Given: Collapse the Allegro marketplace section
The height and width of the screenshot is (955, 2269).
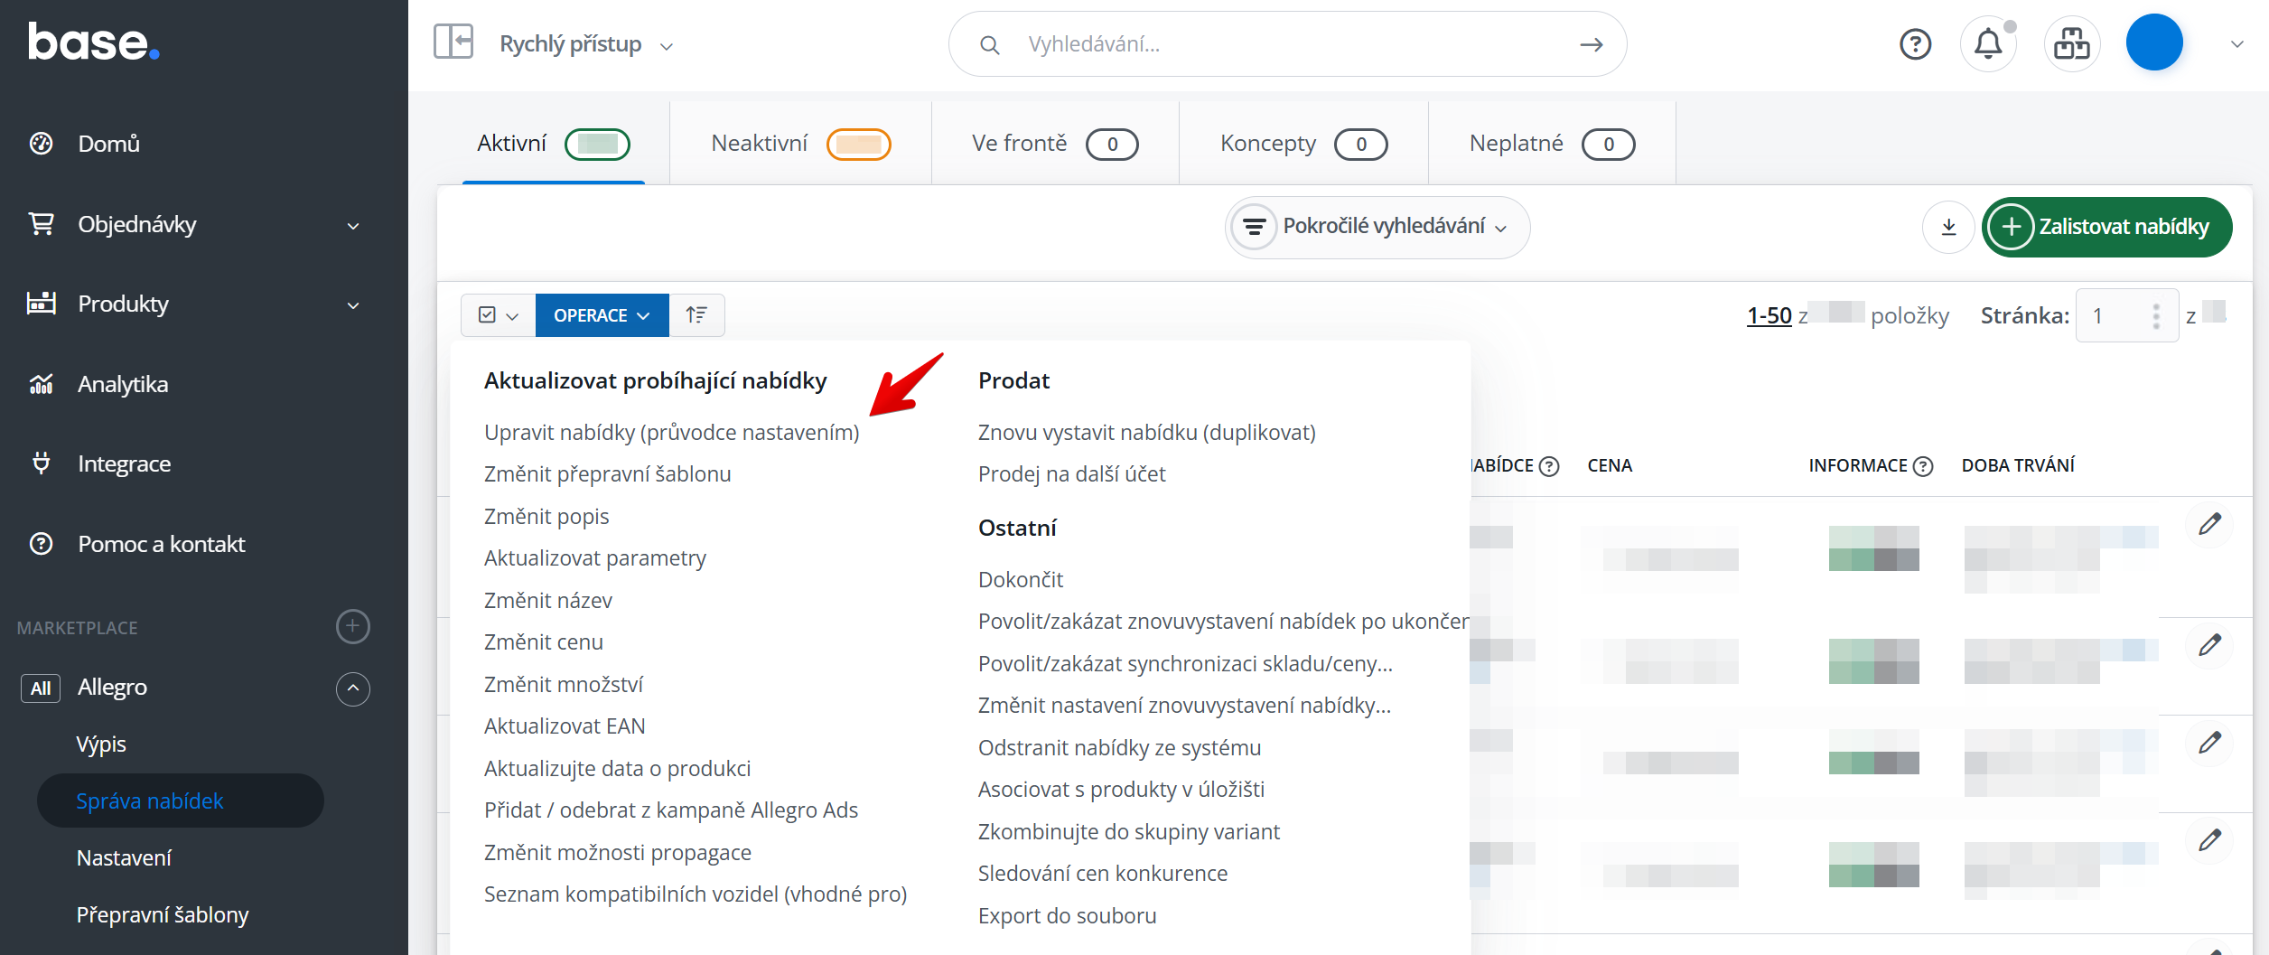Looking at the screenshot, I should coord(352,688).
